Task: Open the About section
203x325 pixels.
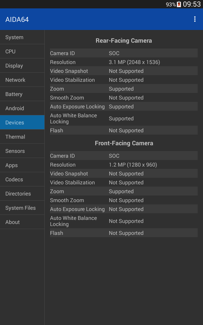Action: pos(22,222)
